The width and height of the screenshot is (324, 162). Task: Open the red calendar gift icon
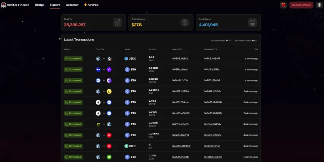coord(283,5)
